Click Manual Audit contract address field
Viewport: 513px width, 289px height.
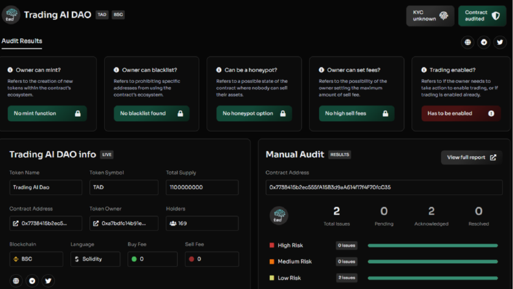point(384,187)
